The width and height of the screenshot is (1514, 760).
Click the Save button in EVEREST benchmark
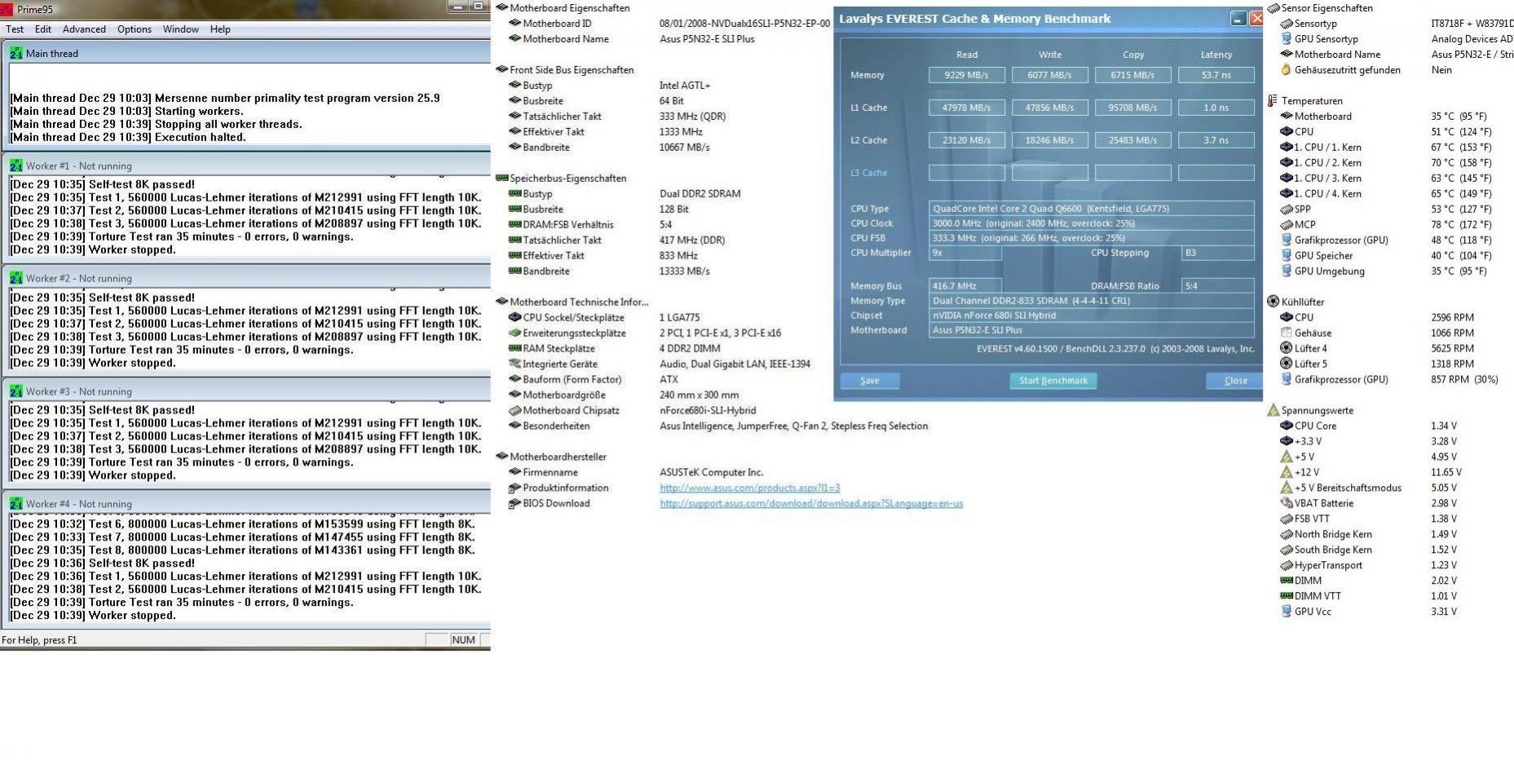coord(870,381)
